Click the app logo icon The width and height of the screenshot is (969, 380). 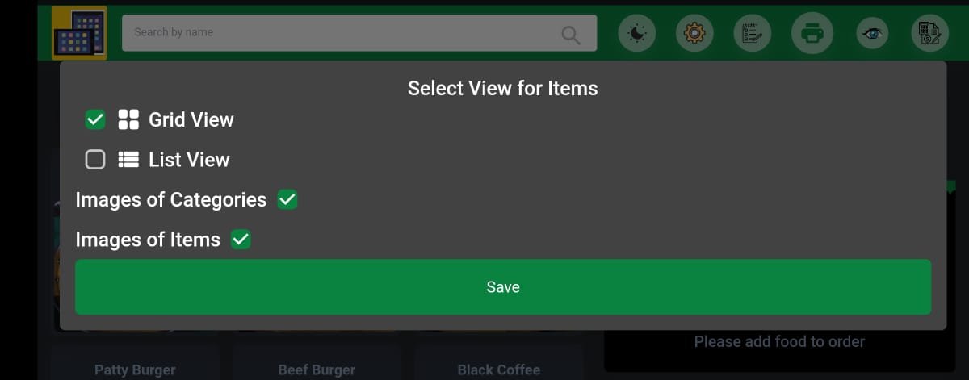click(79, 33)
